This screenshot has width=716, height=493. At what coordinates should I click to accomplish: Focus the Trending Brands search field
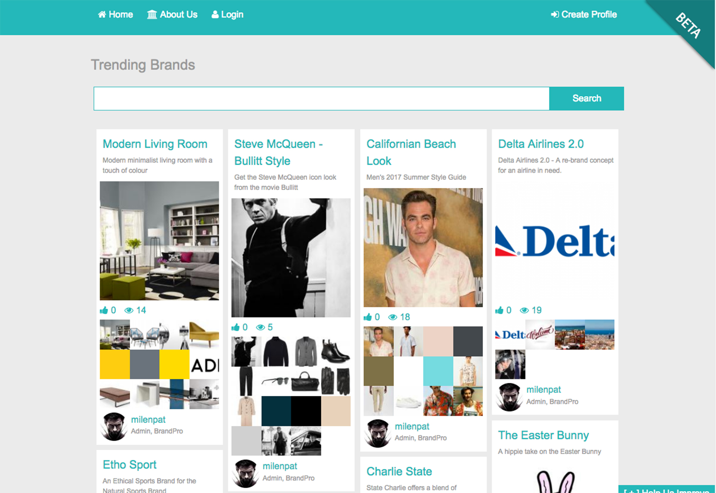click(x=321, y=99)
